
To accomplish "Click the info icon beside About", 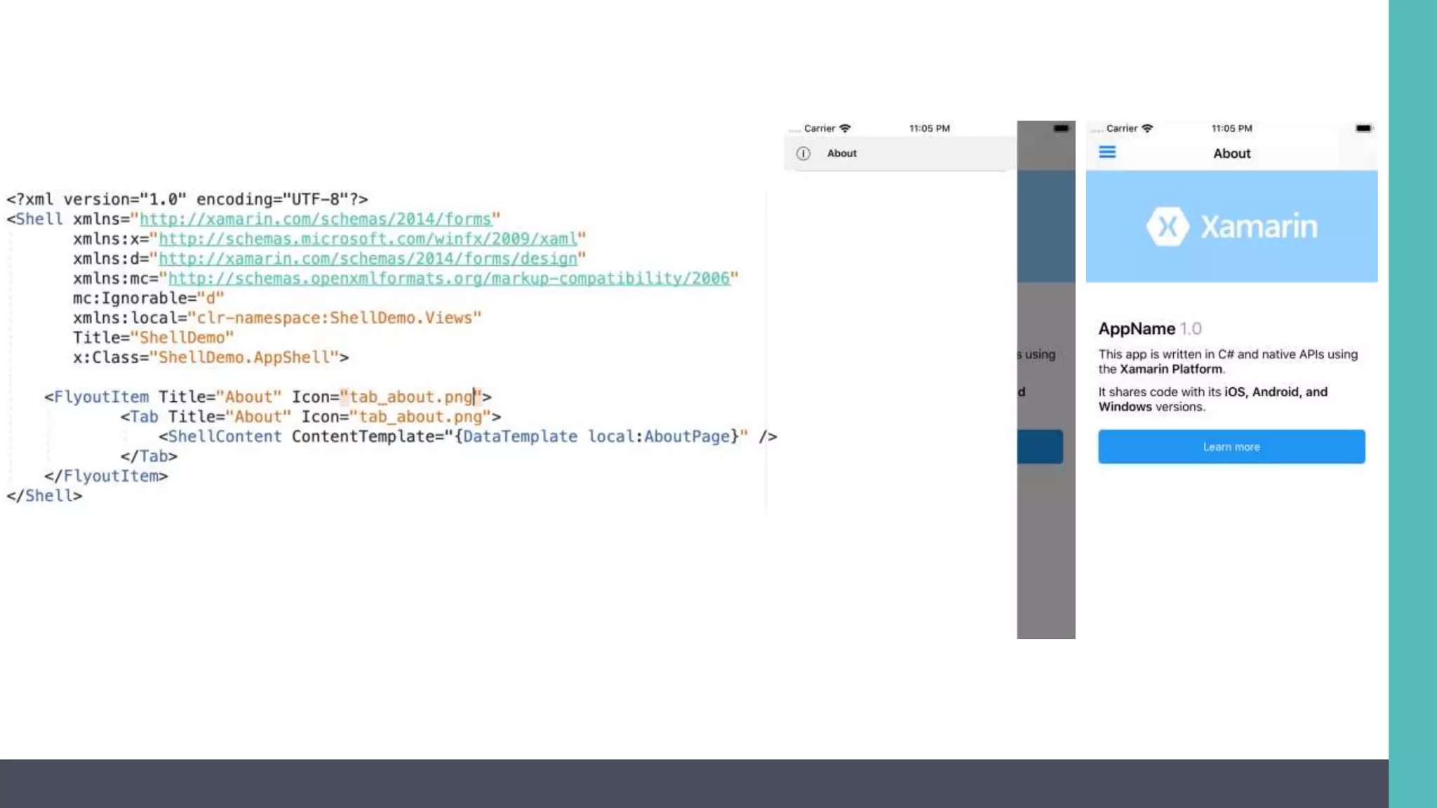I will 803,154.
